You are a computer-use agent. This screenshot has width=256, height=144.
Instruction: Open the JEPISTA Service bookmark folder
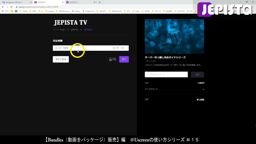click(63, 11)
